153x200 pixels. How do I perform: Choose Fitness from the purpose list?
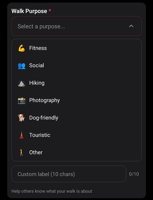coord(38,48)
